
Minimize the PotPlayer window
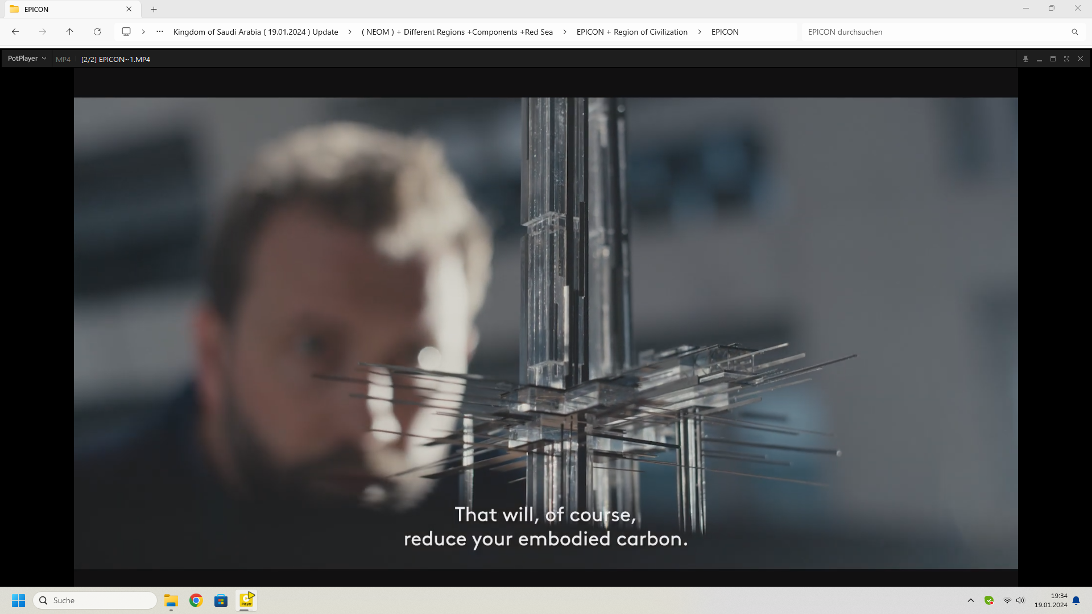[x=1039, y=59]
